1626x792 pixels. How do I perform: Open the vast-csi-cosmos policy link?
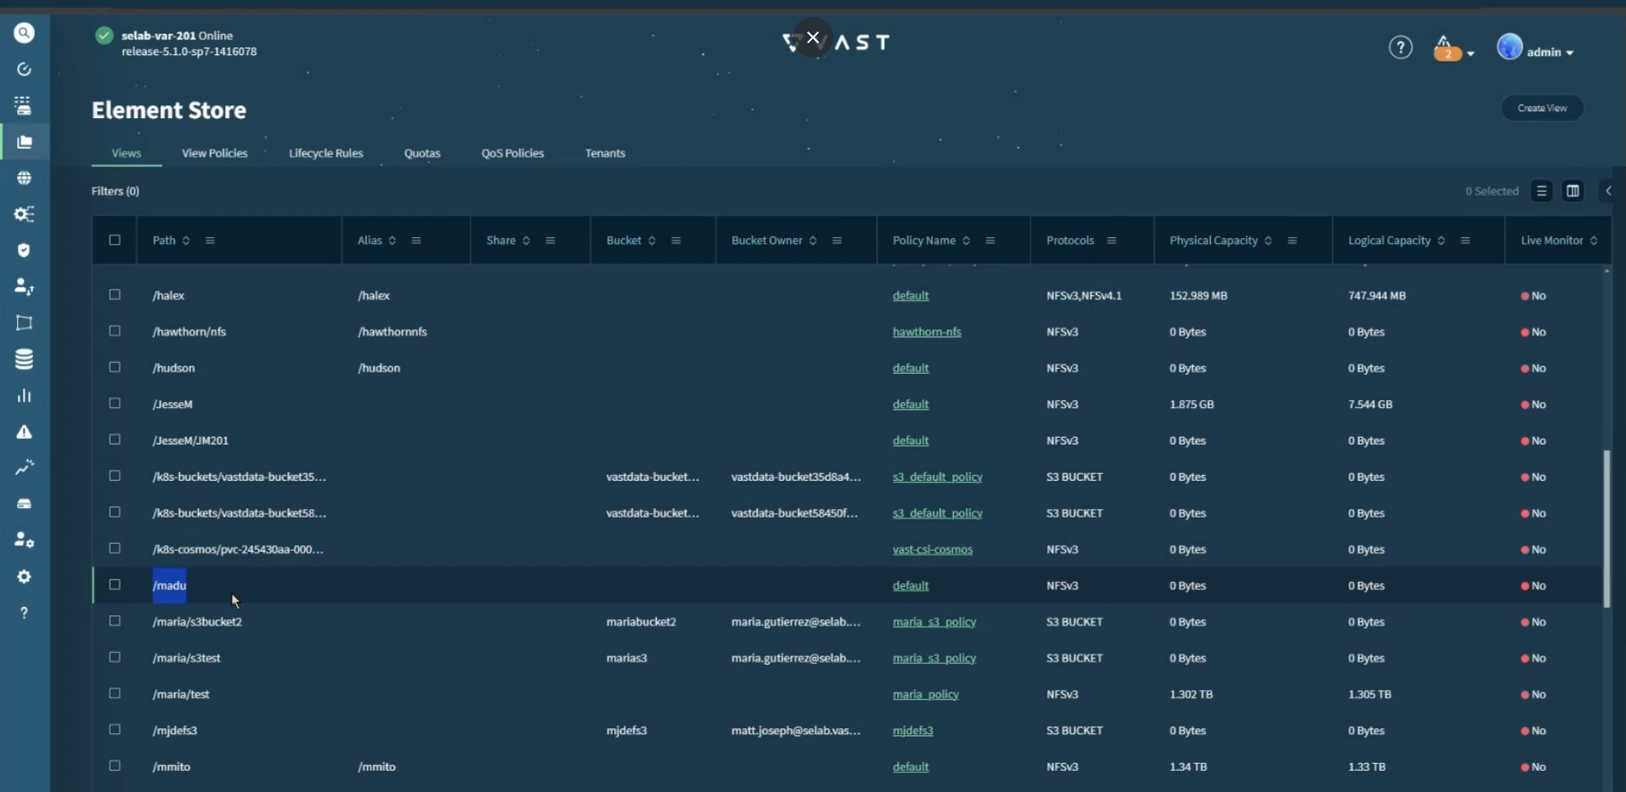933,549
